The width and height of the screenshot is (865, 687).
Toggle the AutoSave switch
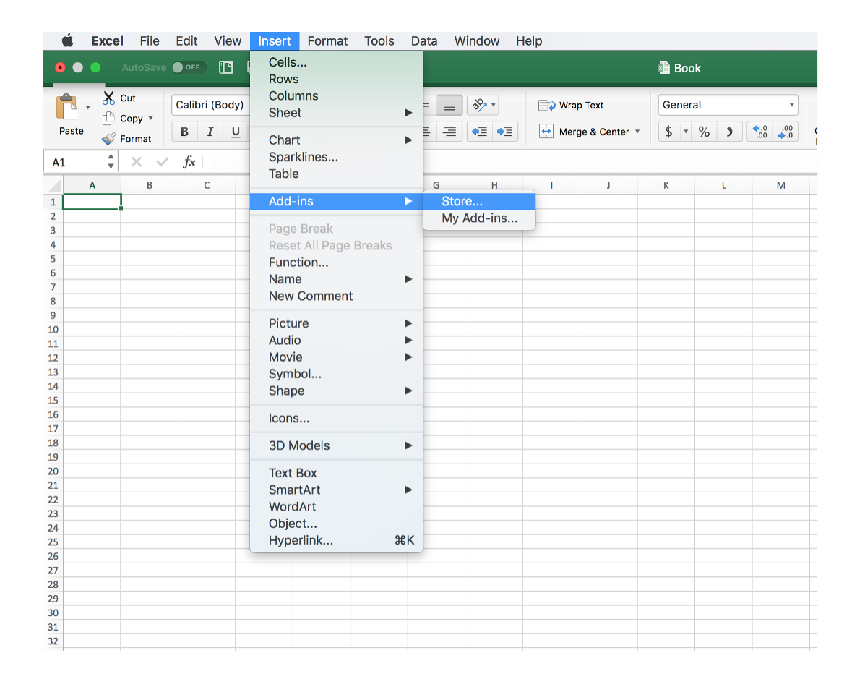[x=189, y=67]
